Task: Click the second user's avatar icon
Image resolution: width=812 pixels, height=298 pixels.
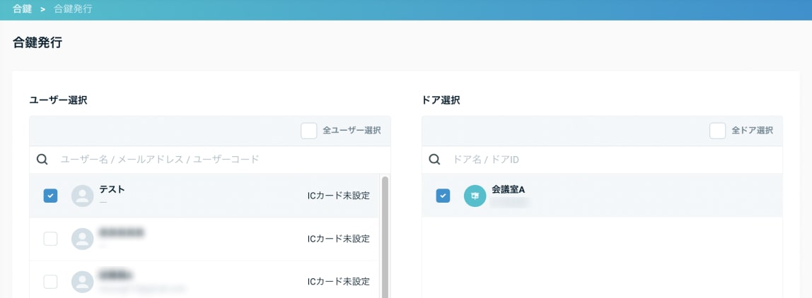Action: (x=82, y=239)
